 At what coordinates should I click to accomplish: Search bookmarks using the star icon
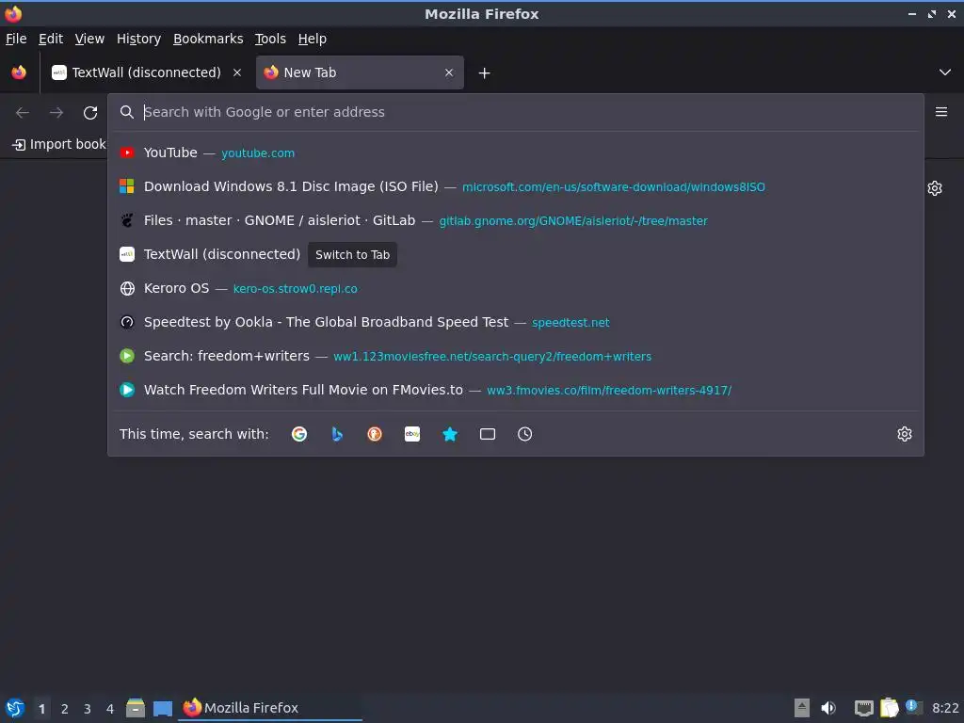450,434
